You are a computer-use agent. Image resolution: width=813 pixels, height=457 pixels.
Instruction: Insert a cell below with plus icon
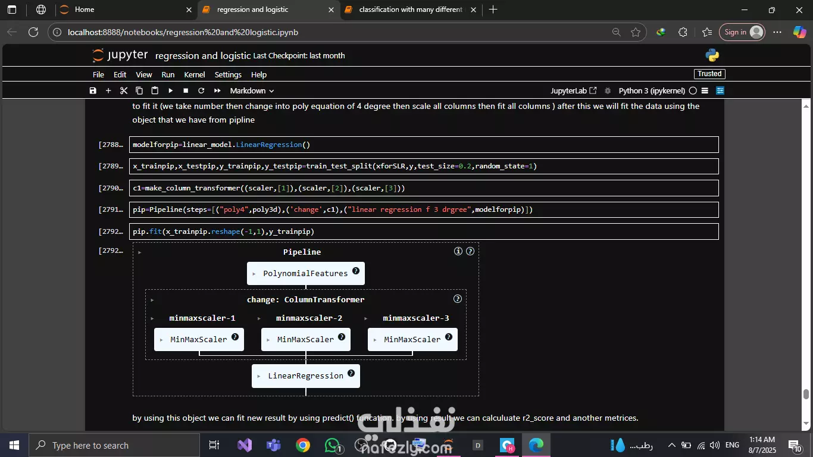coord(108,90)
